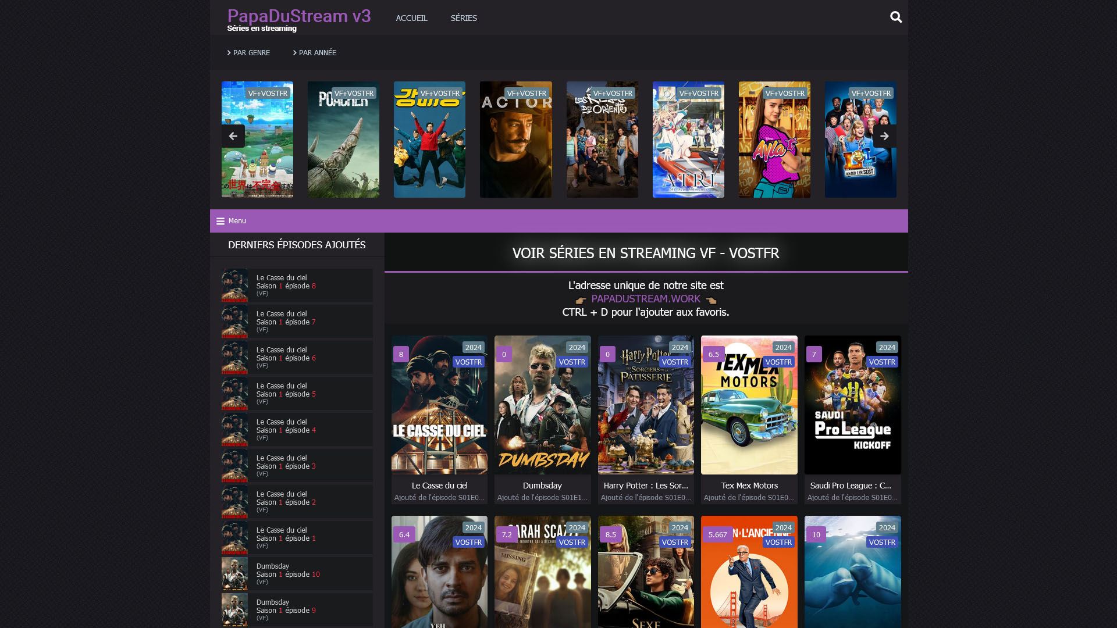This screenshot has width=1117, height=628.
Task: Open second-row poster rated 8.5
Action: [646, 572]
